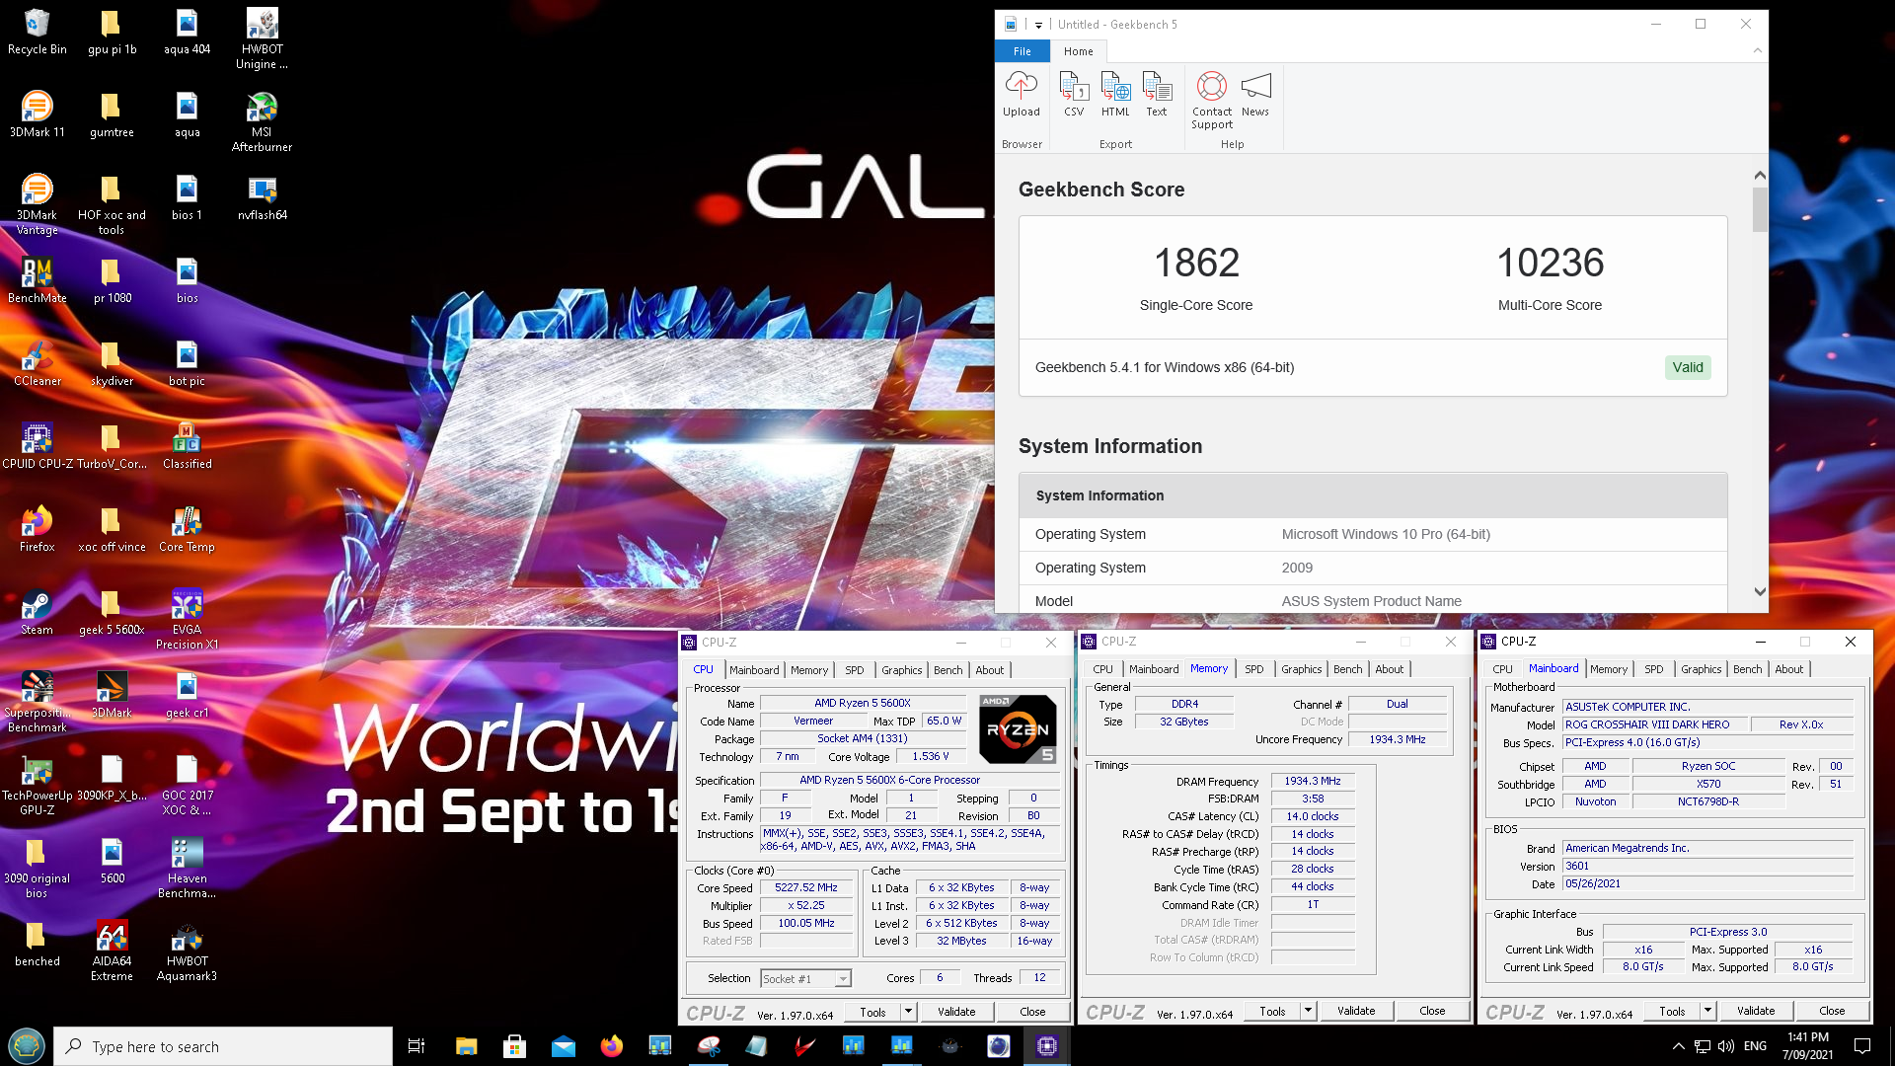The image size is (1895, 1066).
Task: Click the Task View taskbar button
Action: (417, 1046)
